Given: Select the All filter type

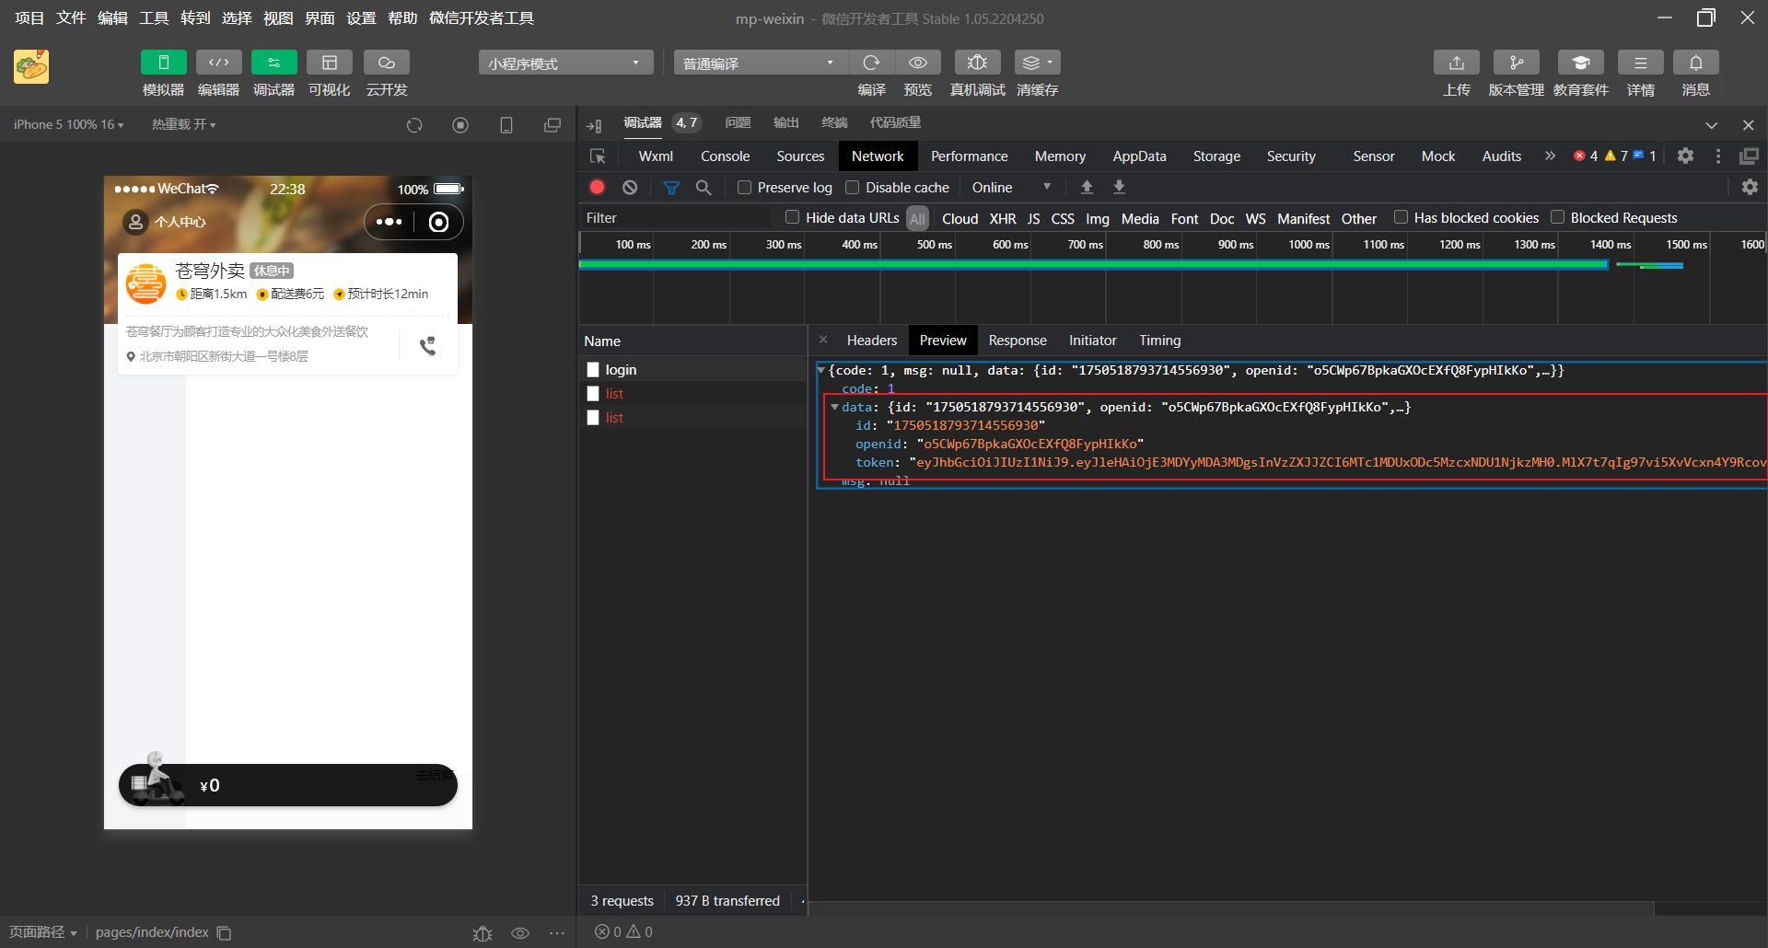Looking at the screenshot, I should tap(917, 218).
